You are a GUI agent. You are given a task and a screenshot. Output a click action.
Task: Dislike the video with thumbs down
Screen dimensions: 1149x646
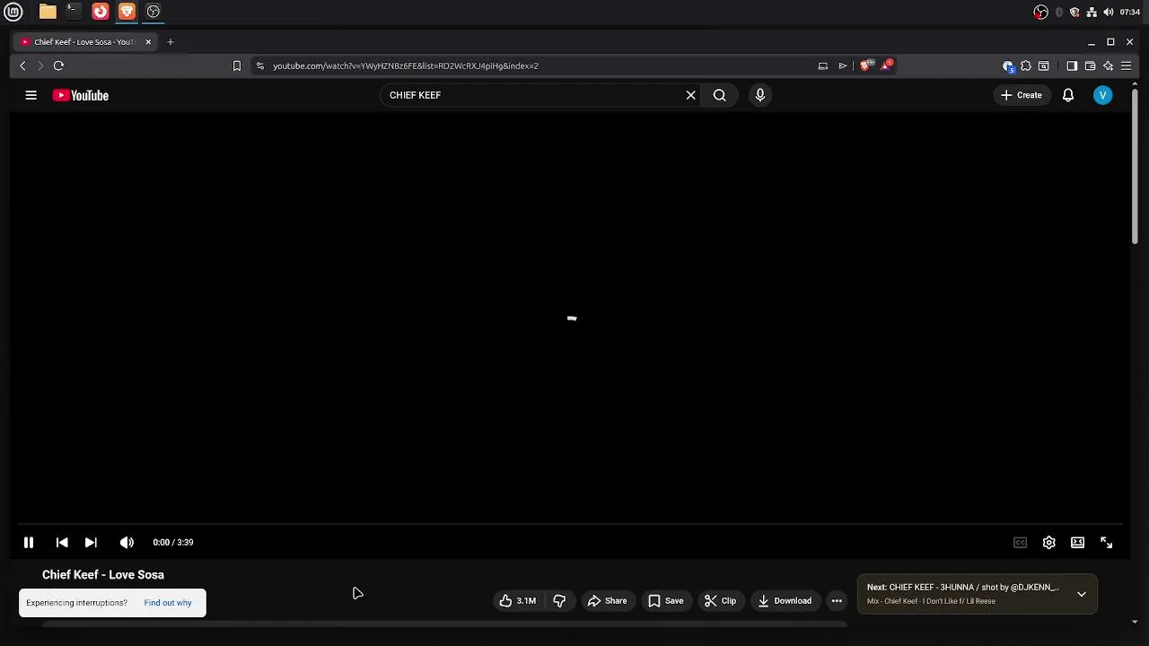coord(559,601)
